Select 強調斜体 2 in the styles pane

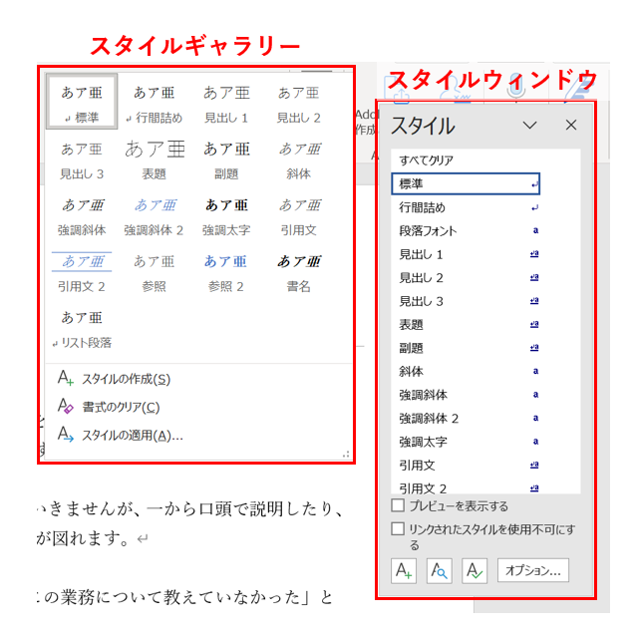466,419
